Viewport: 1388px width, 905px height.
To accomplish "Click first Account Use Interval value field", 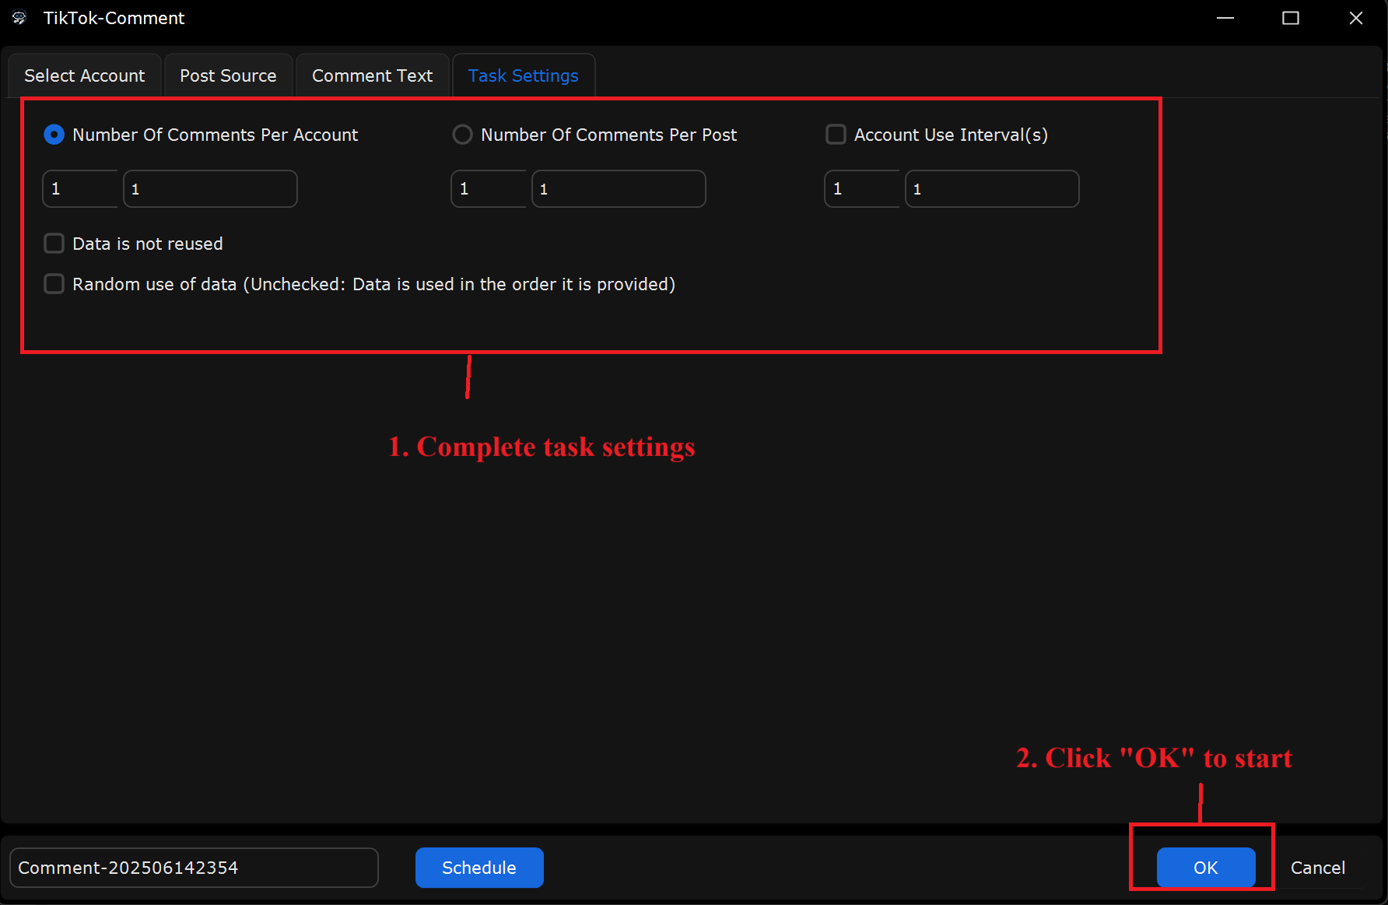I will (862, 189).
